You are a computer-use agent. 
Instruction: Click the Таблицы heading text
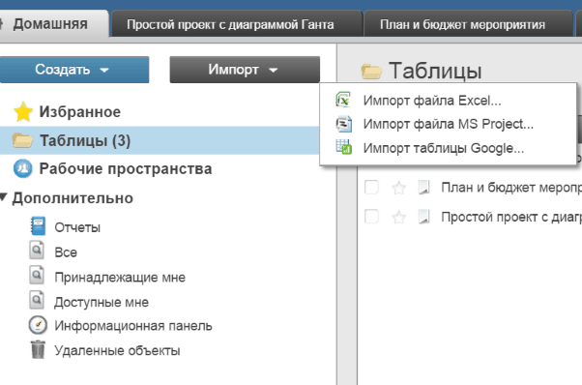[x=435, y=71]
